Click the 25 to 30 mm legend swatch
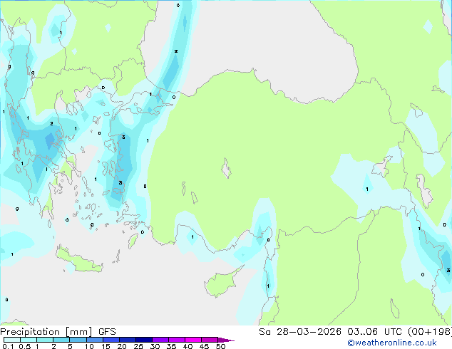This screenshot has width=452, height=349. point(144,340)
